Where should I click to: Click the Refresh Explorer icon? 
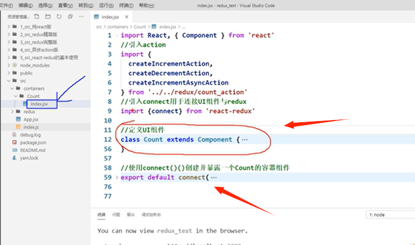tap(59, 17)
